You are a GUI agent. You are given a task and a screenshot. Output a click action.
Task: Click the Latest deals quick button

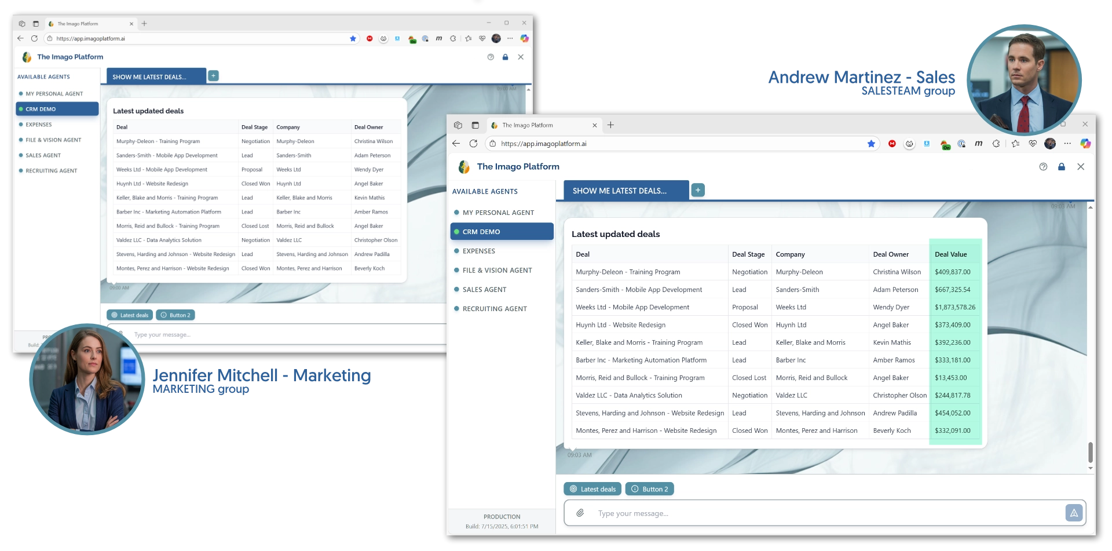pos(592,489)
